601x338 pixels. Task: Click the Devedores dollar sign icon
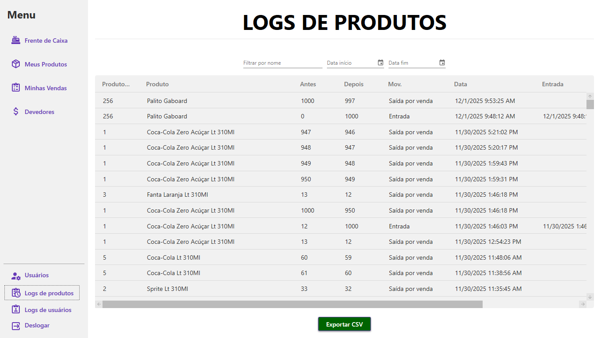(16, 112)
